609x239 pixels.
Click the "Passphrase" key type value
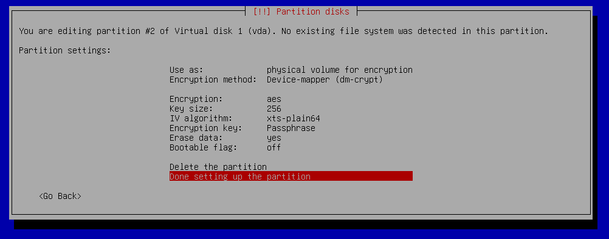click(x=291, y=128)
